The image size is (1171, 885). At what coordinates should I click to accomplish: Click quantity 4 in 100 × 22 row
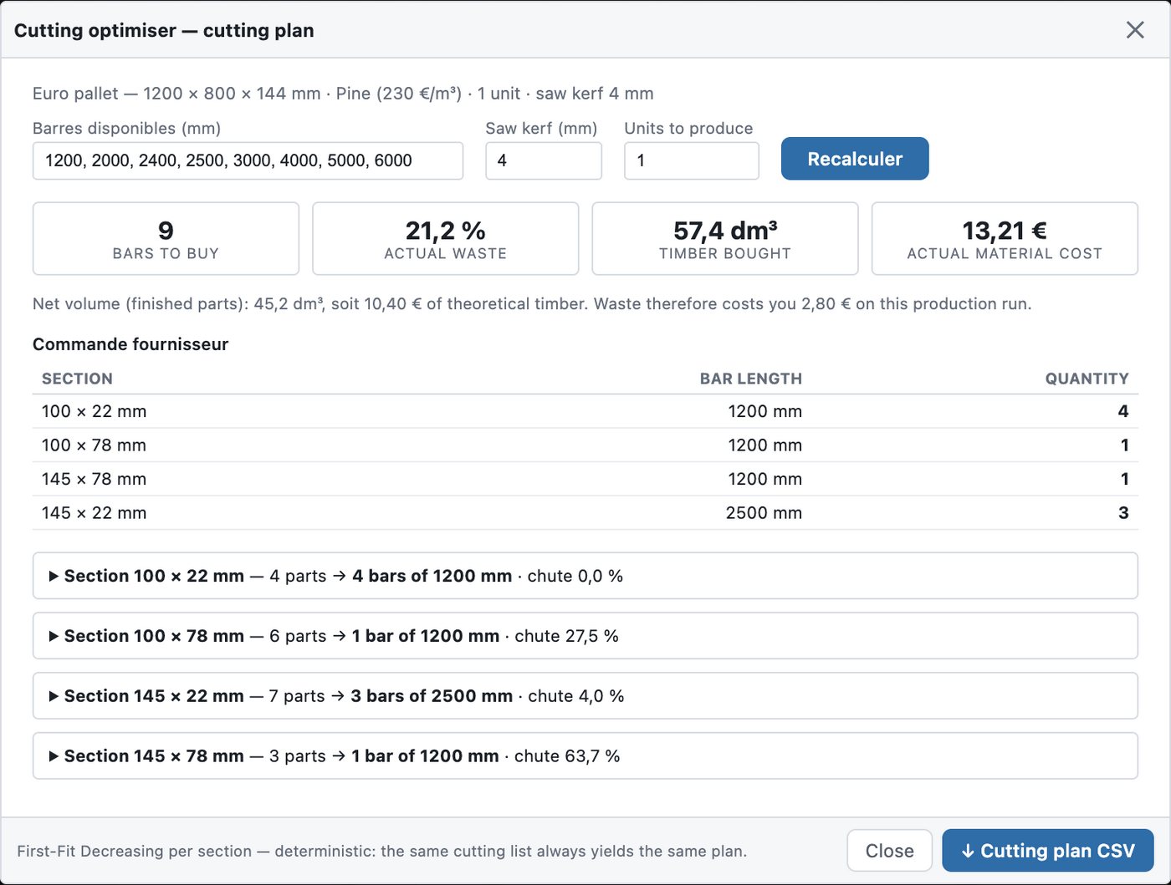(1123, 411)
